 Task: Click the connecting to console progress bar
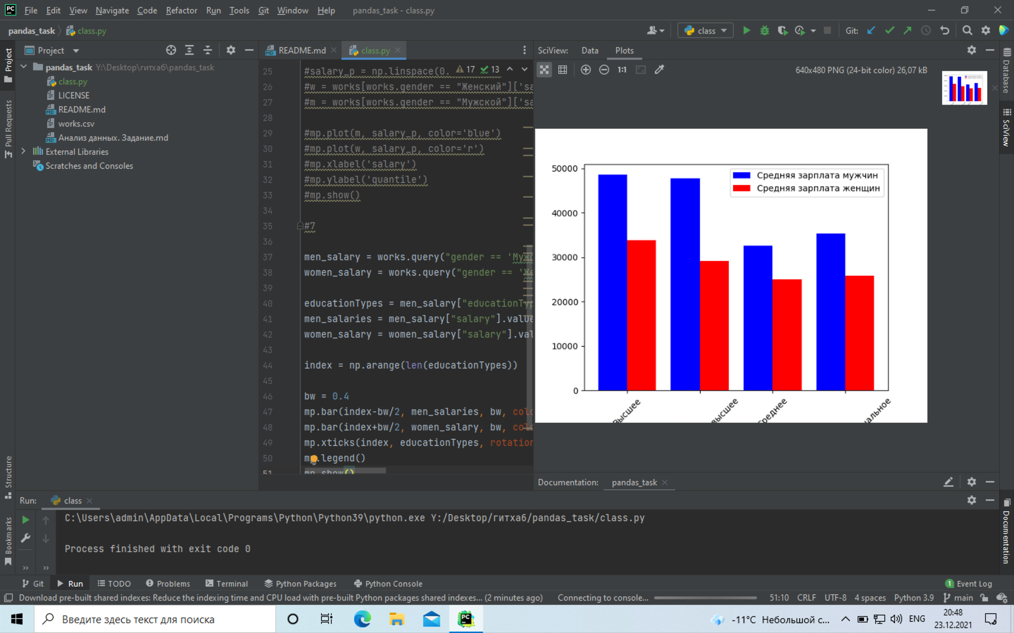pos(705,597)
